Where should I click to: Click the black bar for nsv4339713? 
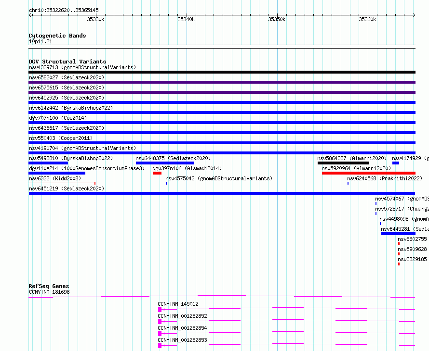click(x=222, y=72)
